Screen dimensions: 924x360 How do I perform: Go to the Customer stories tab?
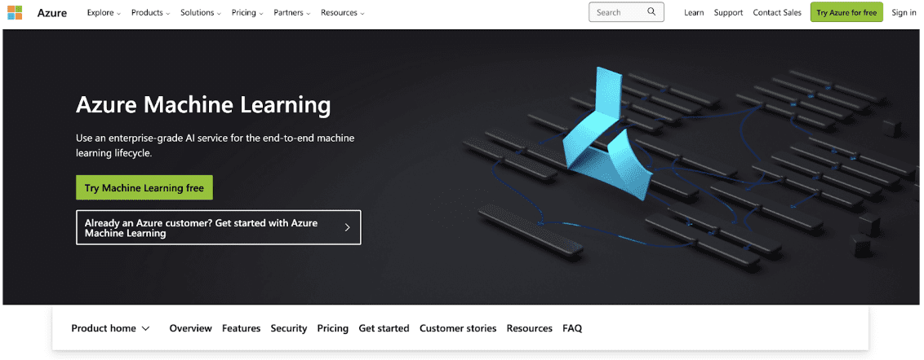tap(457, 328)
